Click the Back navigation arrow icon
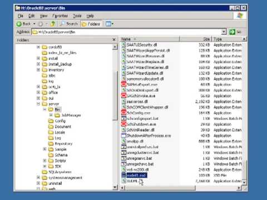Image resolution: width=267 pixels, height=200 pixels. (19, 24)
